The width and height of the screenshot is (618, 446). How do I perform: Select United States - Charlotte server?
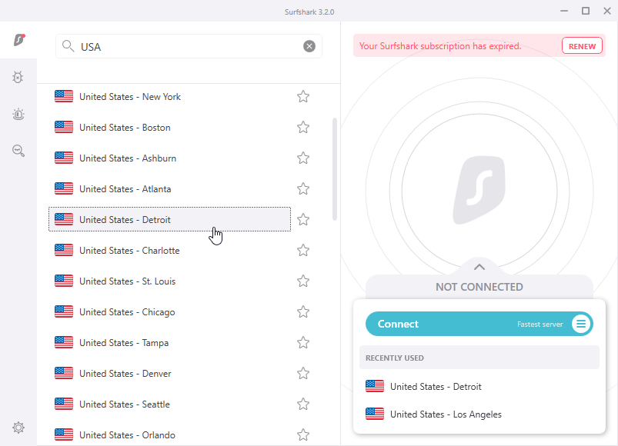pos(170,250)
